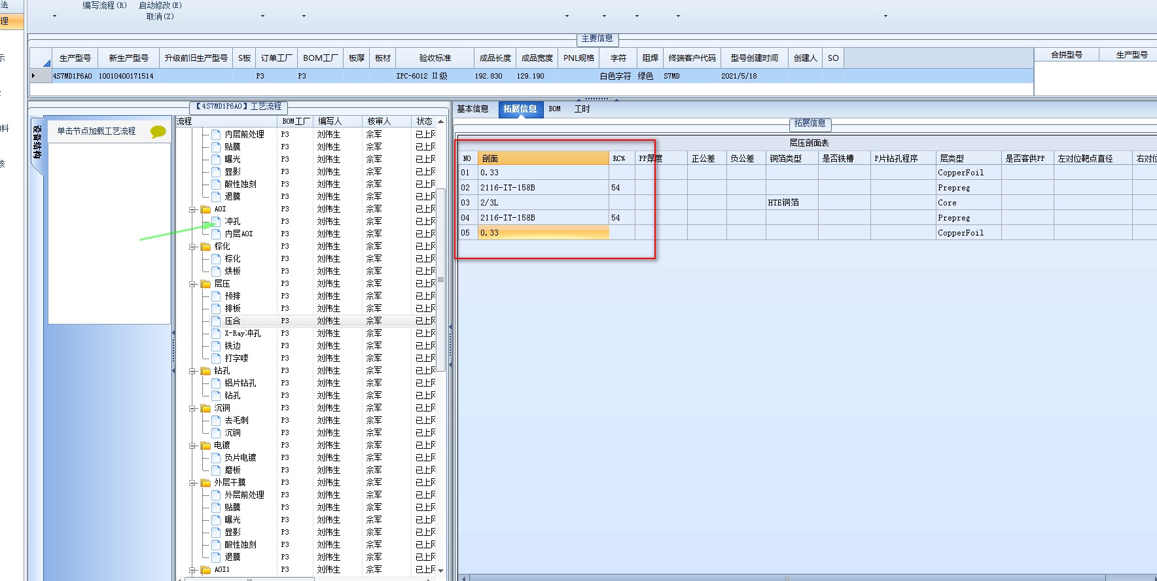Click the Core layer type cell

[969, 203]
